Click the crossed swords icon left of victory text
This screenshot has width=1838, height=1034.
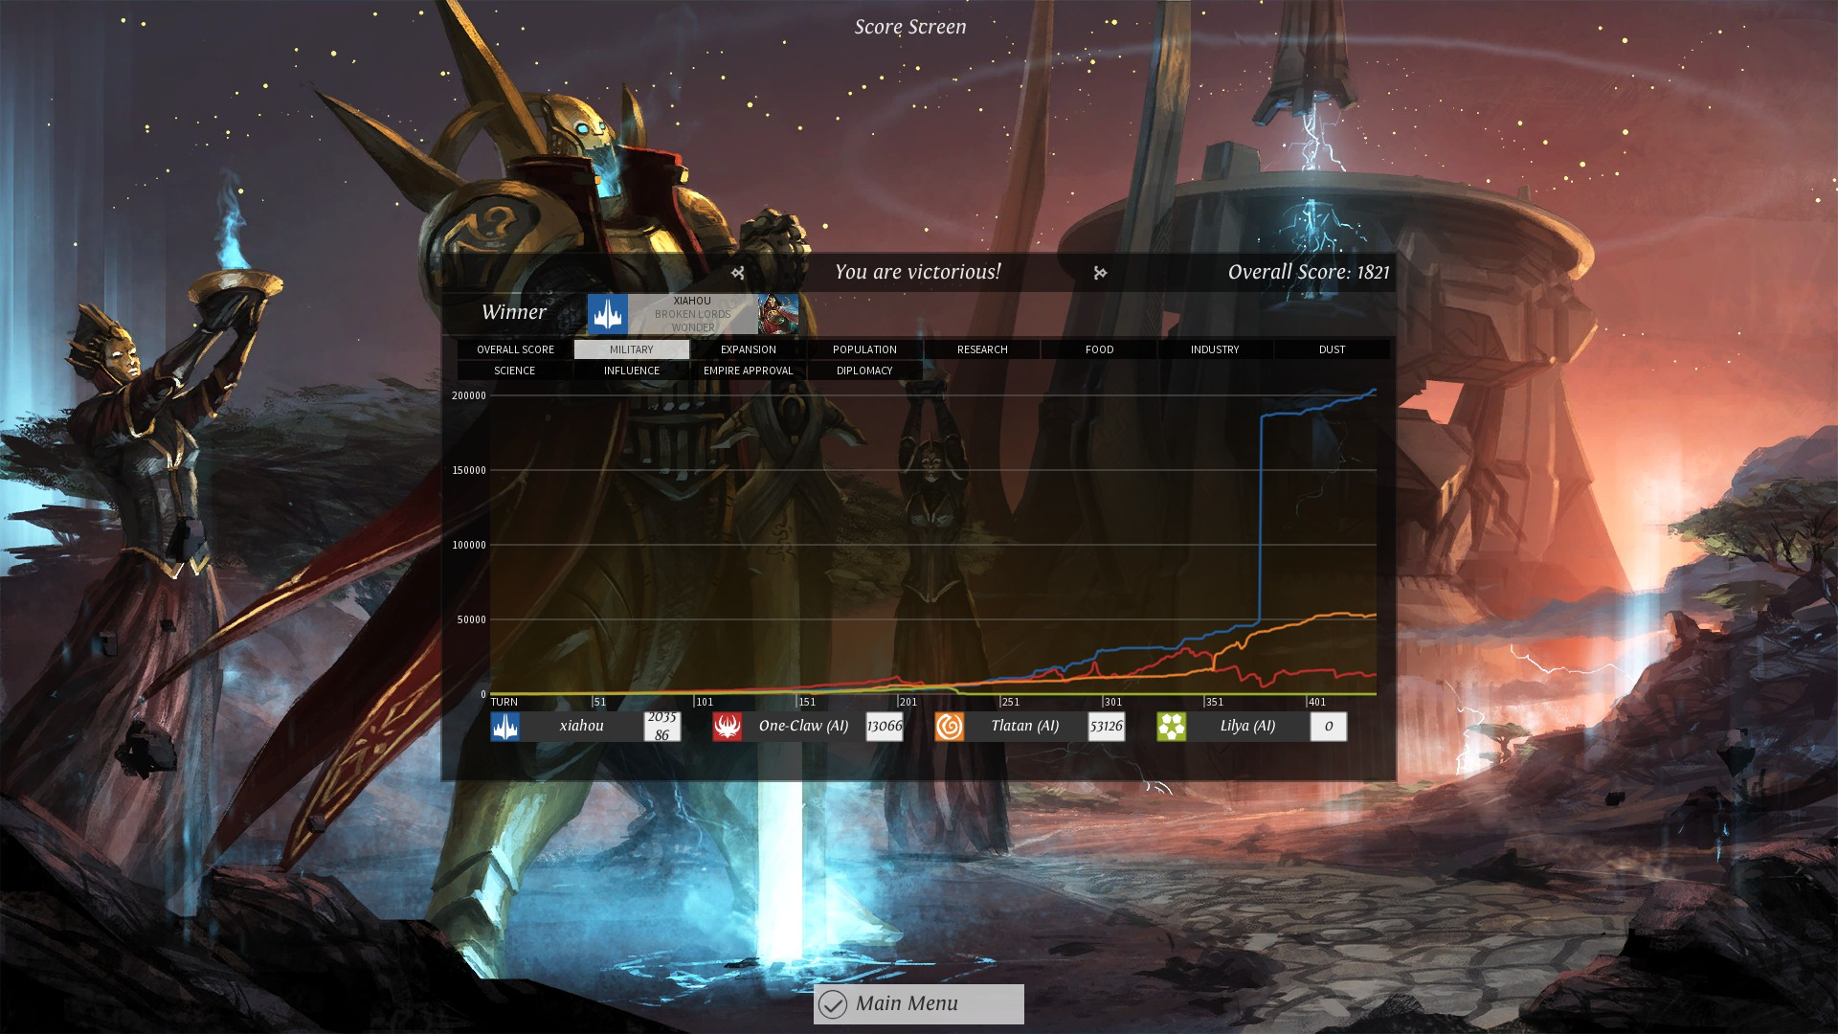[738, 273]
